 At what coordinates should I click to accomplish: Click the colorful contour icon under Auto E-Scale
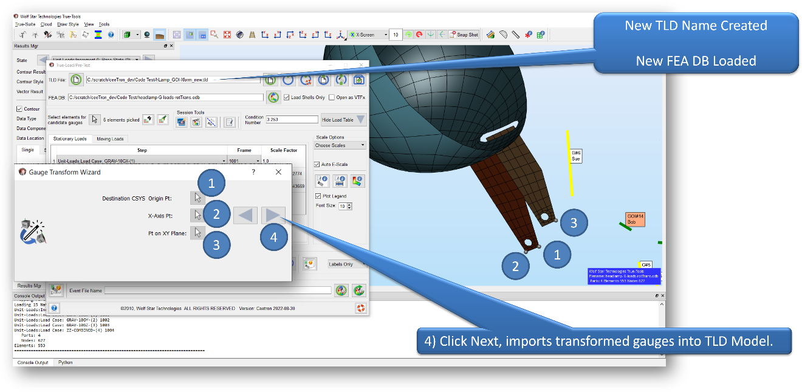(358, 181)
